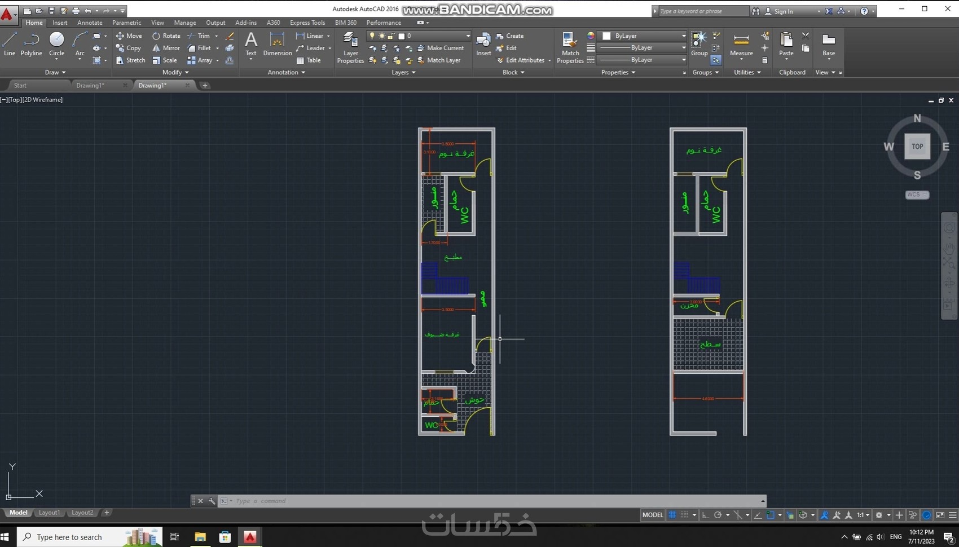Expand the Draw panel

pyautogui.click(x=55, y=72)
